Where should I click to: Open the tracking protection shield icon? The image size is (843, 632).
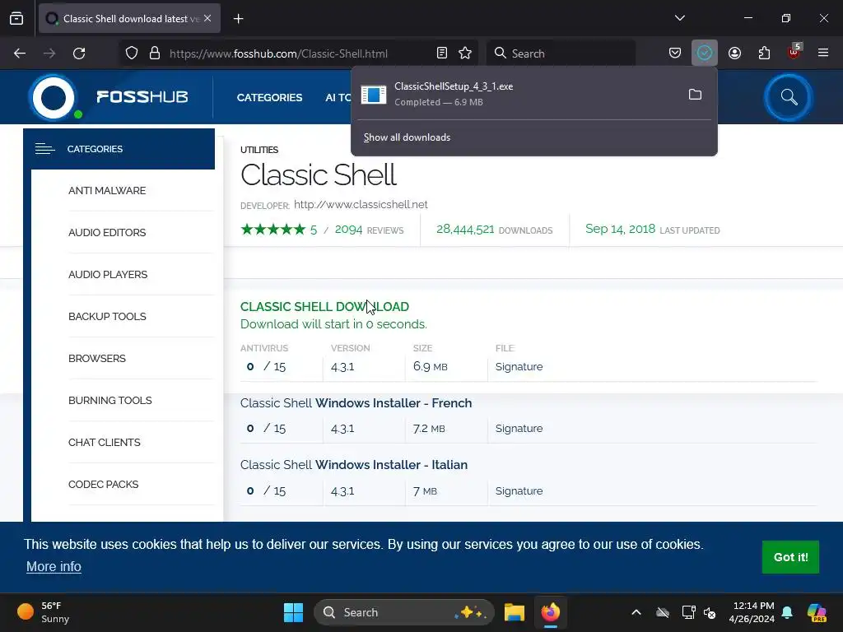[132, 53]
